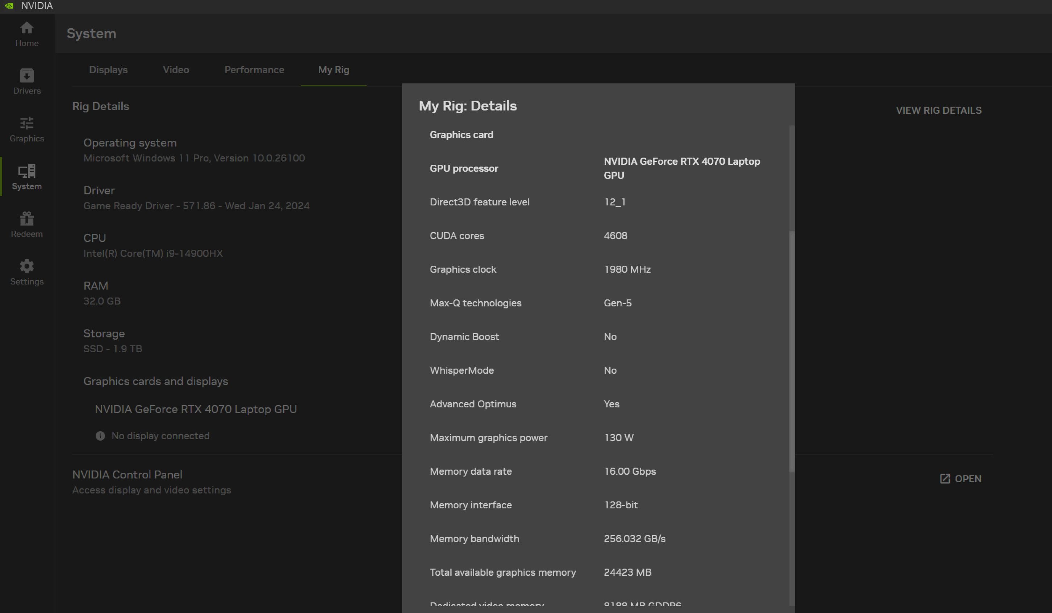Screen dimensions: 1052x613
Task: Click the NVIDIA Control Panel link
Action: [127, 474]
